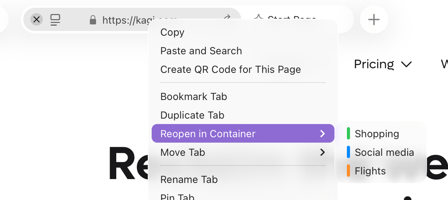The width and height of the screenshot is (448, 200).
Task: Reopen the tab in the Flights container
Action: (x=380, y=171)
